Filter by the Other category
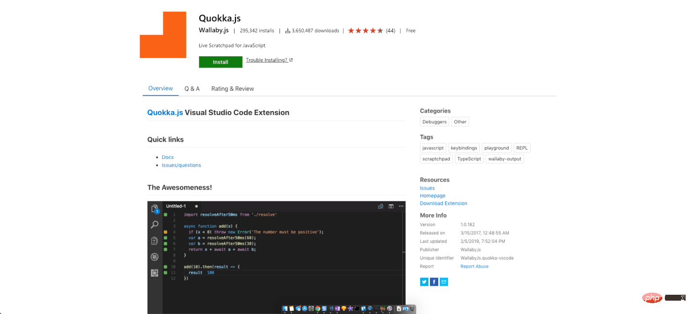This screenshot has width=691, height=314. click(x=460, y=122)
